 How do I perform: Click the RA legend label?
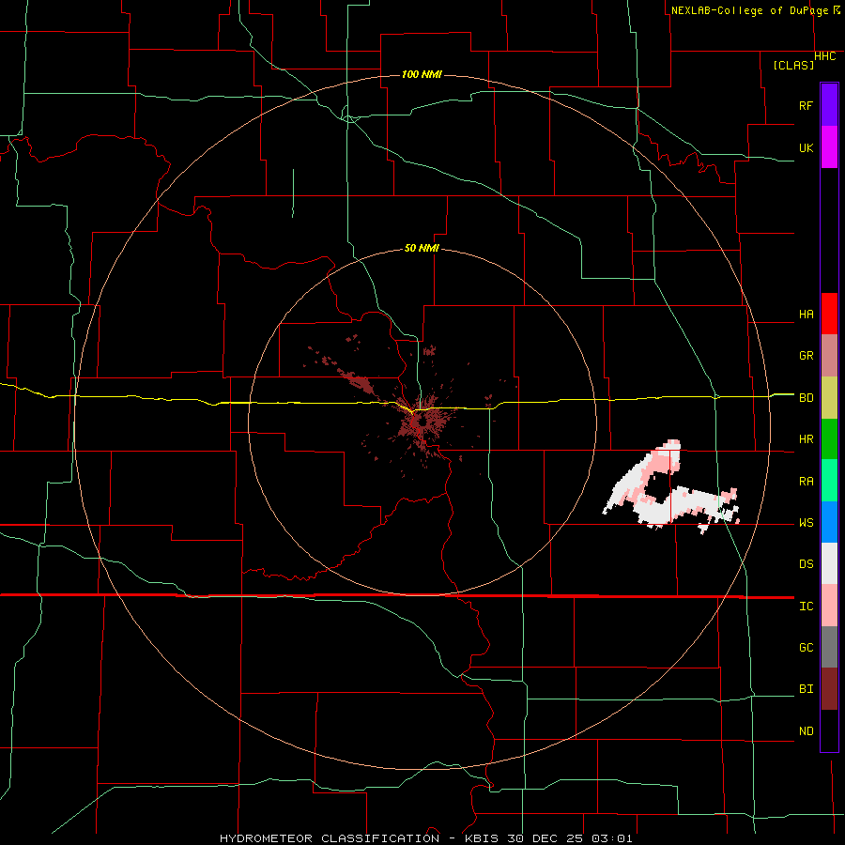806,482
